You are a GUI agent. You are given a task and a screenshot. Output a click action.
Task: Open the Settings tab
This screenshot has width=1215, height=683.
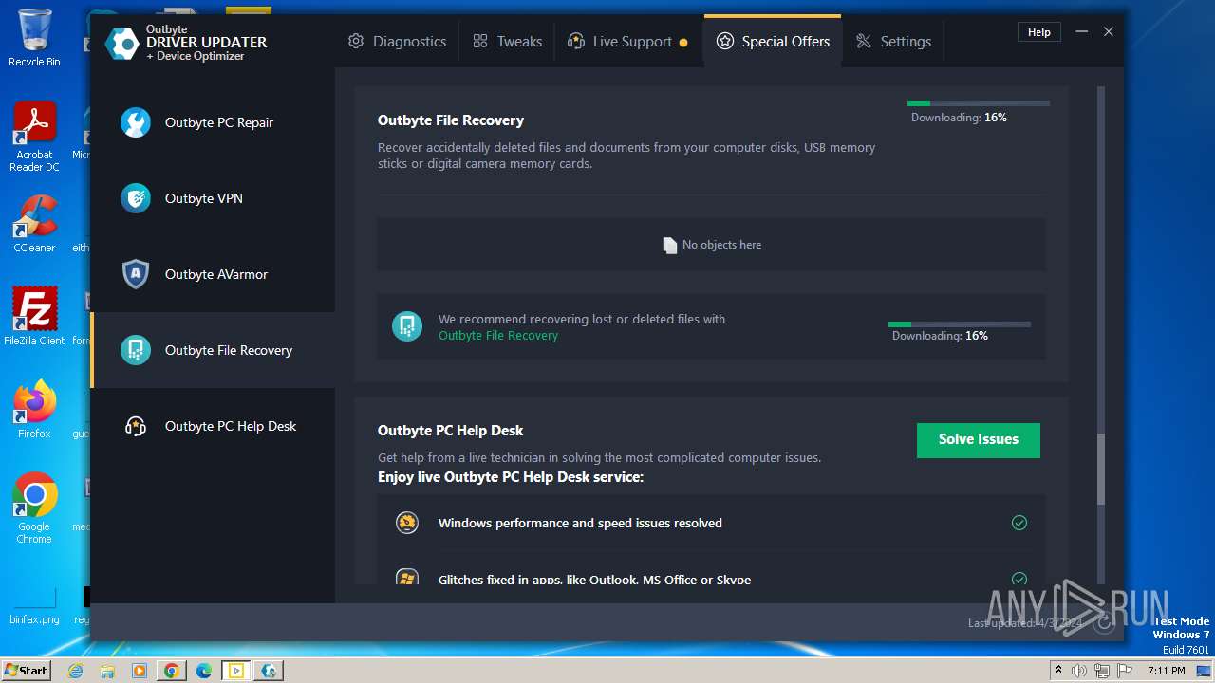(893, 42)
